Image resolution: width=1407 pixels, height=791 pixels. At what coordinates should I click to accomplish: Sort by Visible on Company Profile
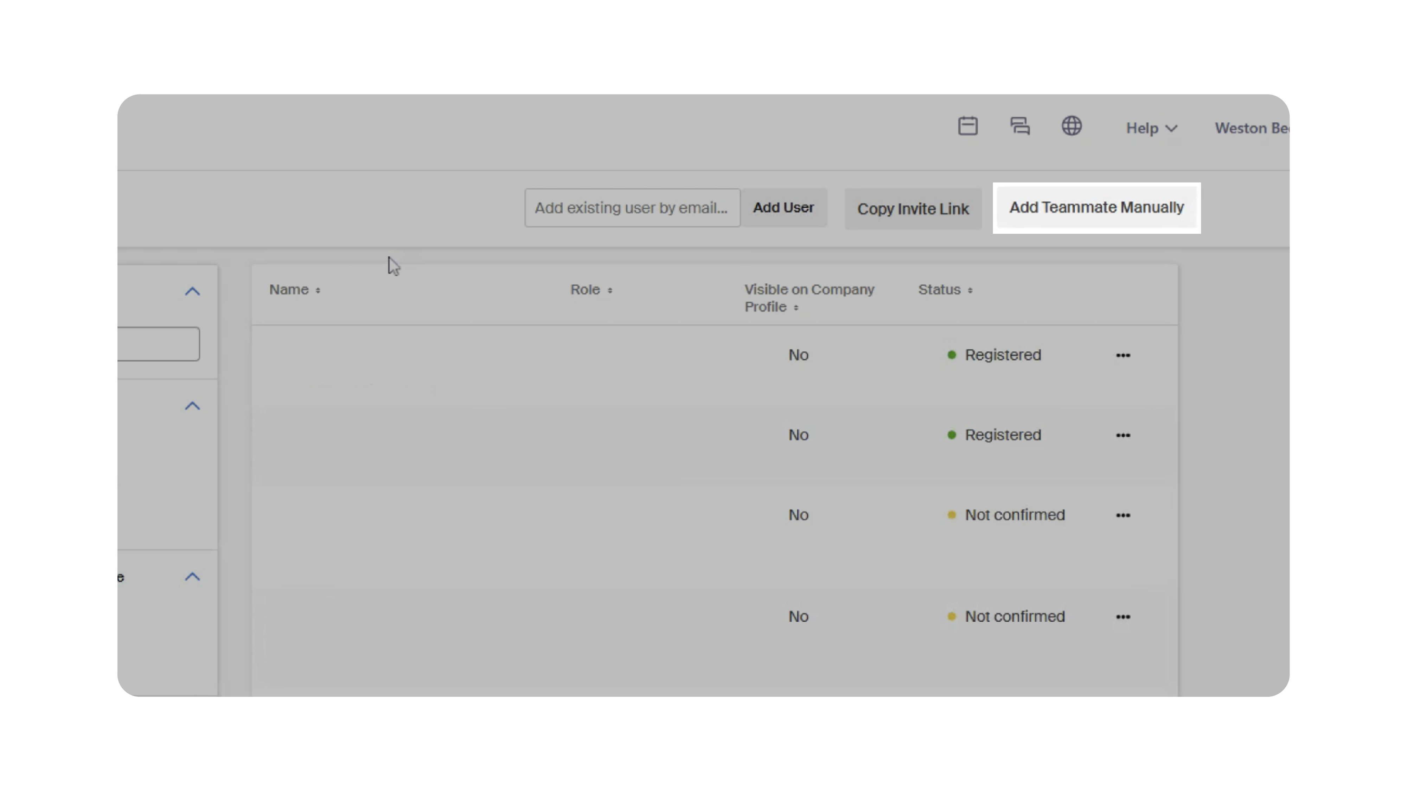(x=808, y=298)
